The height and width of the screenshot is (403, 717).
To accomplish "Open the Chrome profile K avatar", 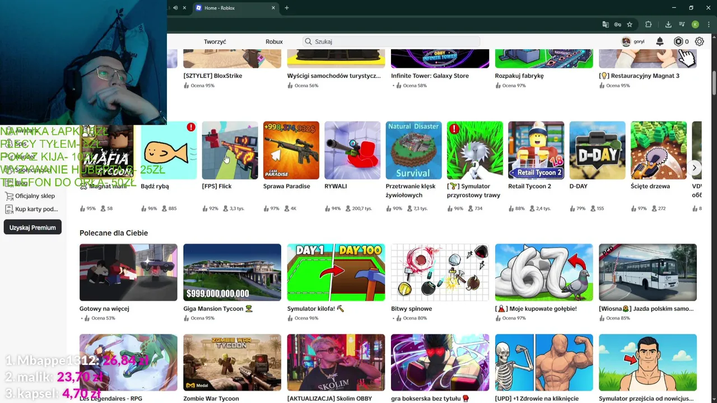I will [695, 25].
